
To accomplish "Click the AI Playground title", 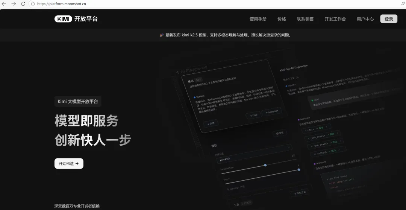I will [192, 70].
